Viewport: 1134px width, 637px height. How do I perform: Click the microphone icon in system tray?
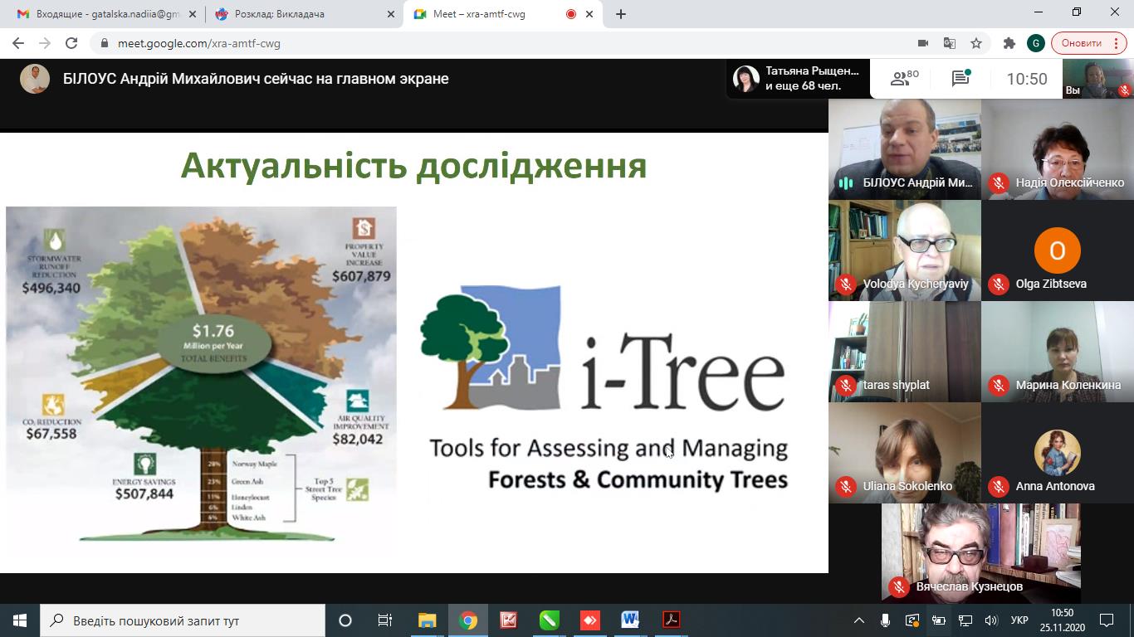[886, 620]
